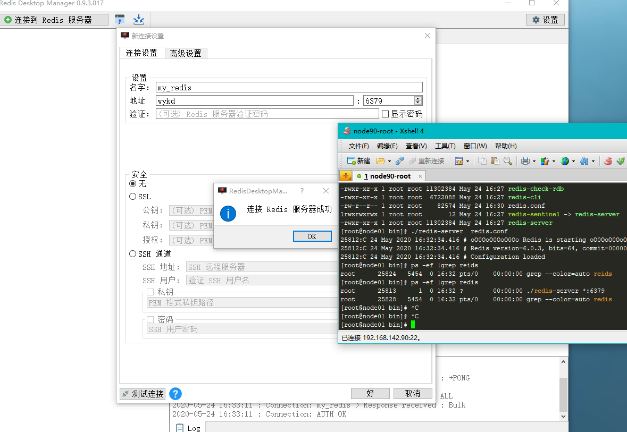Open the 窗口(W) menu in Xshell
The height and width of the screenshot is (432, 627).
pyautogui.click(x=475, y=146)
